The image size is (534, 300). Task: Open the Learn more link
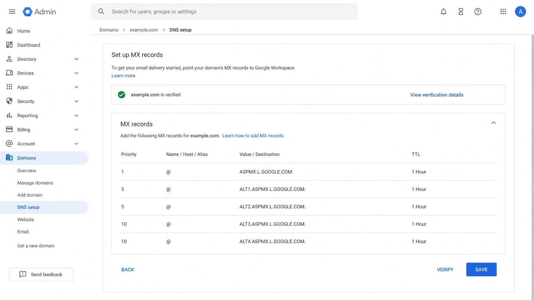(x=123, y=76)
